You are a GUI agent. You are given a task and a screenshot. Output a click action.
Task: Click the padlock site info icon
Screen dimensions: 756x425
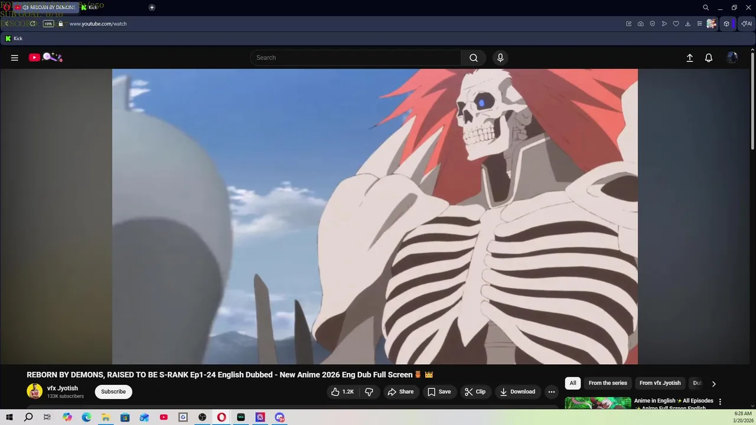[x=60, y=24]
